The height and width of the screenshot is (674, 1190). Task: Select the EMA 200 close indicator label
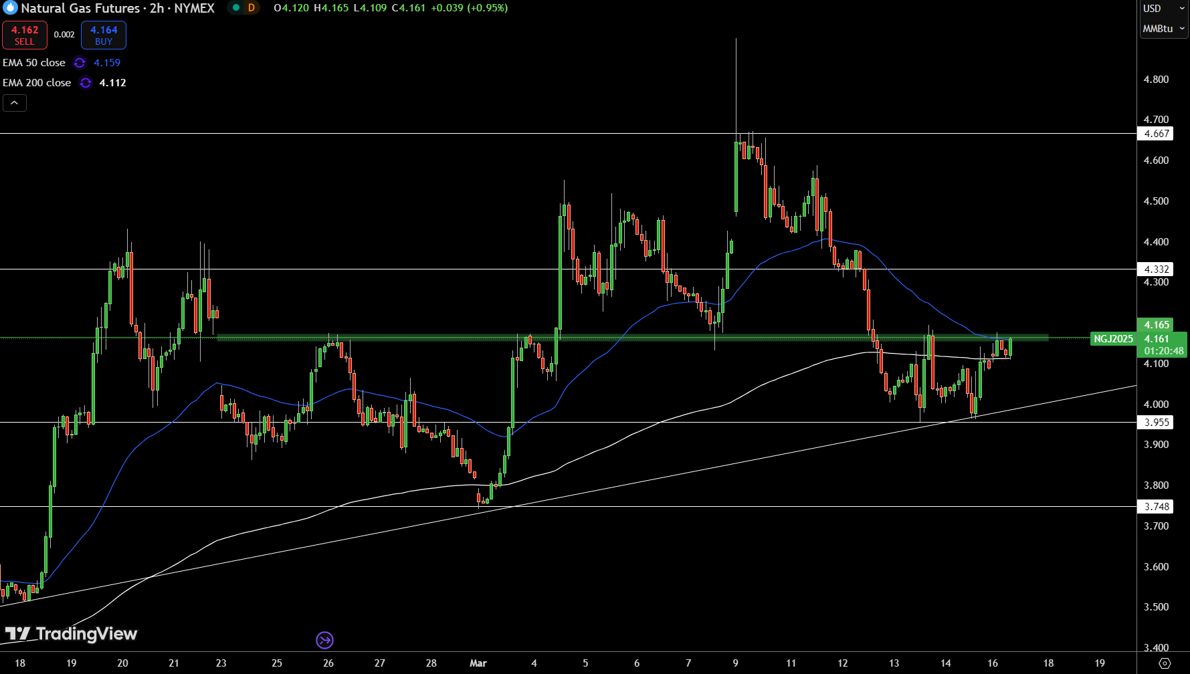[x=37, y=83]
